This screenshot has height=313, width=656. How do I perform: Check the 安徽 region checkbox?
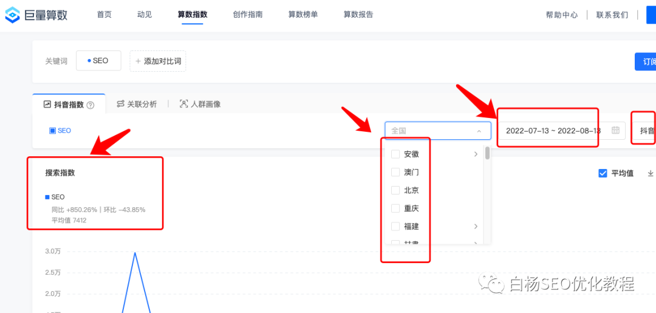tap(395, 154)
